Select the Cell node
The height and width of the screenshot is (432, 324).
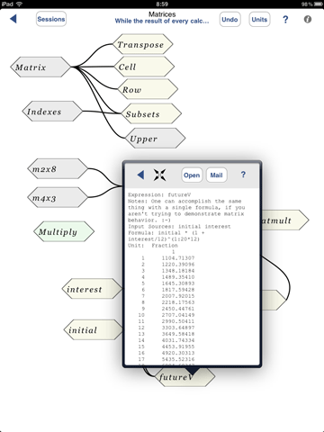[x=144, y=67]
